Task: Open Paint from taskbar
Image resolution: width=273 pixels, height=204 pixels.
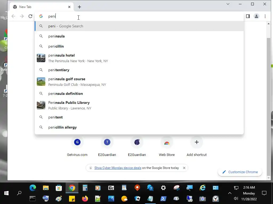Action: [x=59, y=199]
